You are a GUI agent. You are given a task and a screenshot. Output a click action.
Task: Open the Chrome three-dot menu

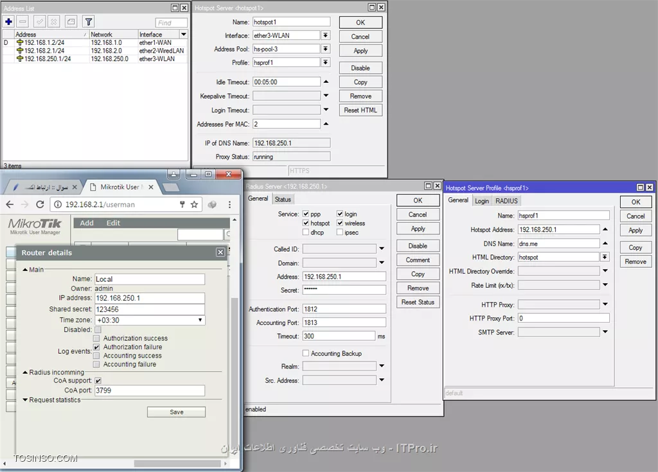pos(229,204)
